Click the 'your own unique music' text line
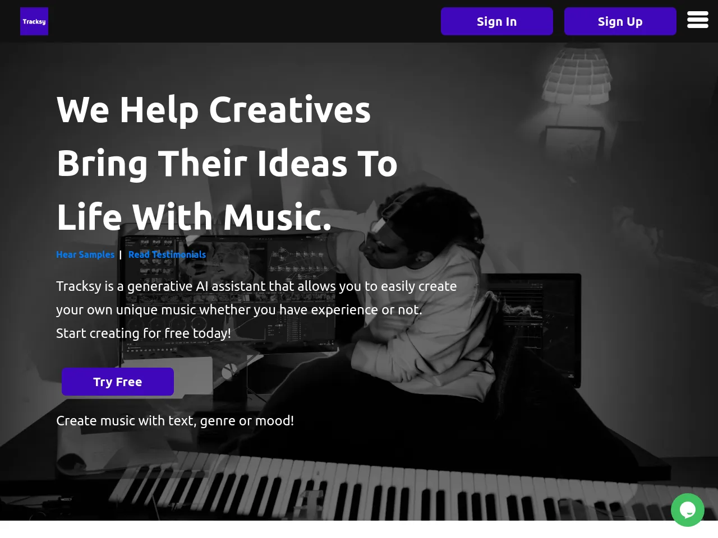This screenshot has height=538, width=718. pos(239,309)
